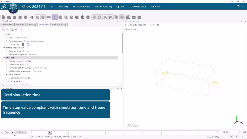Click the flat gray bar icon in toolbar
This screenshot has height=139, width=247.
click(x=49, y=17)
